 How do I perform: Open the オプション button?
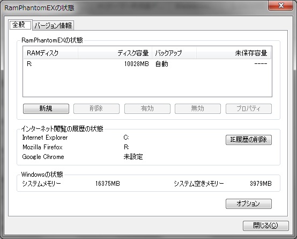[x=249, y=204]
